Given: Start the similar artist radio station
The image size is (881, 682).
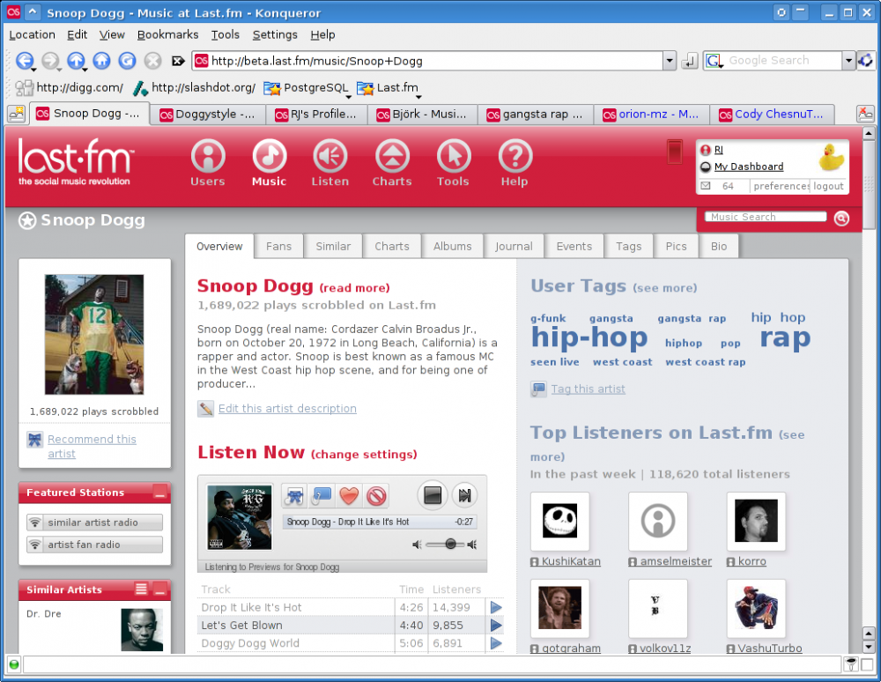Looking at the screenshot, I should pos(94,523).
